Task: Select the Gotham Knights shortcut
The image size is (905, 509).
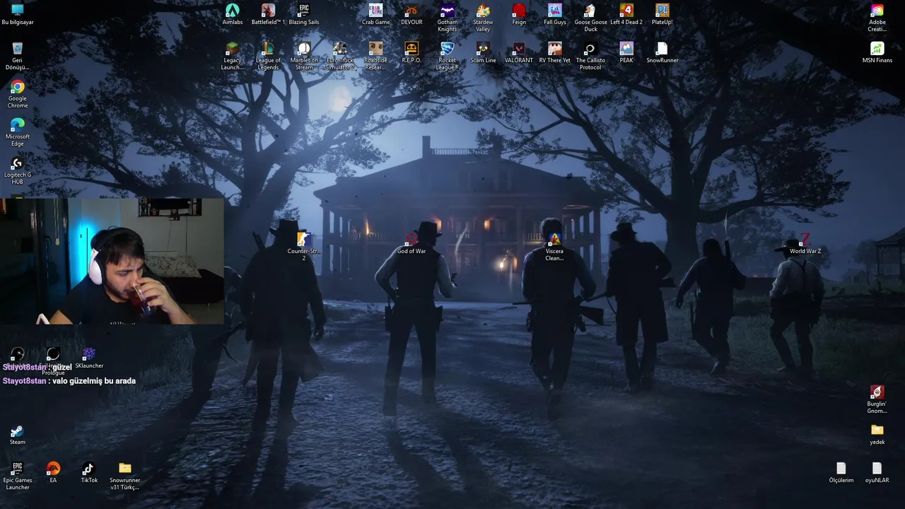Action: 448,18
